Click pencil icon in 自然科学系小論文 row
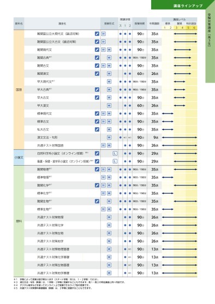 [x=97, y=153]
